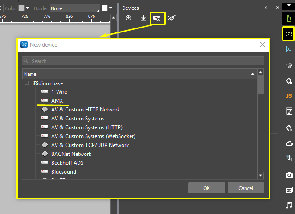Select BACNet Network device entry
Image resolution: width=295 pixels, height=214 pixels.
(x=71, y=154)
